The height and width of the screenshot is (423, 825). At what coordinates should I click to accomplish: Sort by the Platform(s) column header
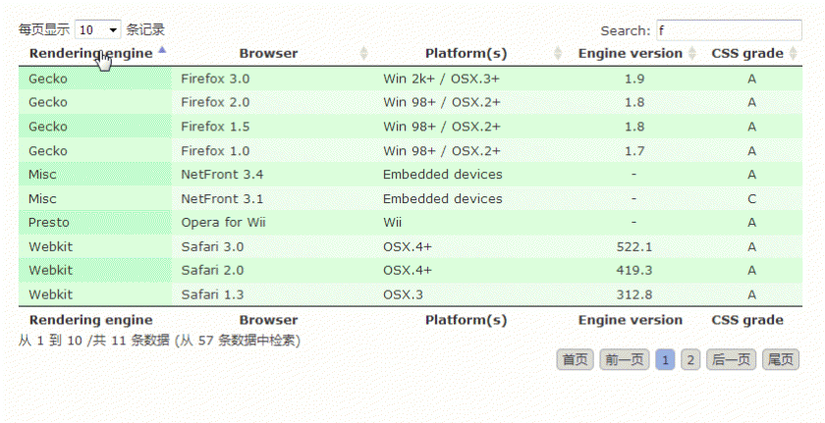[x=467, y=53]
